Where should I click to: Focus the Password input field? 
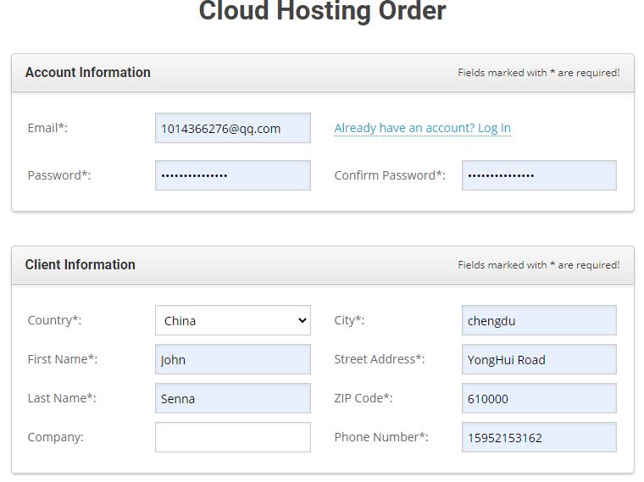(233, 175)
